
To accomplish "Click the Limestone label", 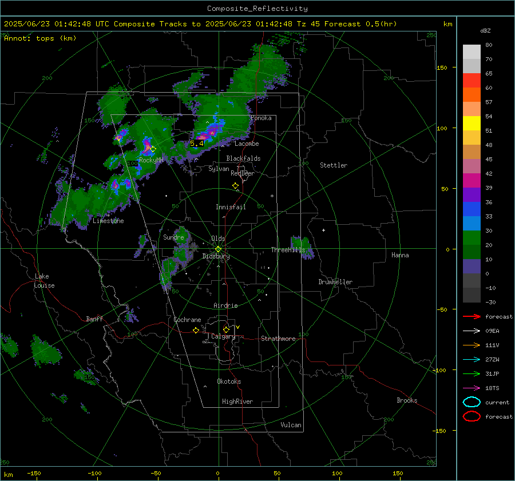I will (108, 221).
